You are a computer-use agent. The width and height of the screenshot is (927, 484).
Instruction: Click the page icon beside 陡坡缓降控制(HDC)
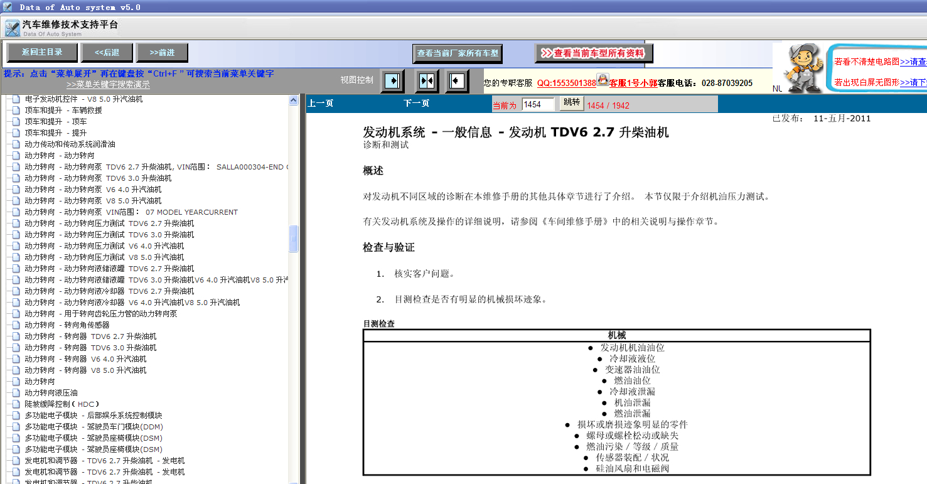click(16, 404)
